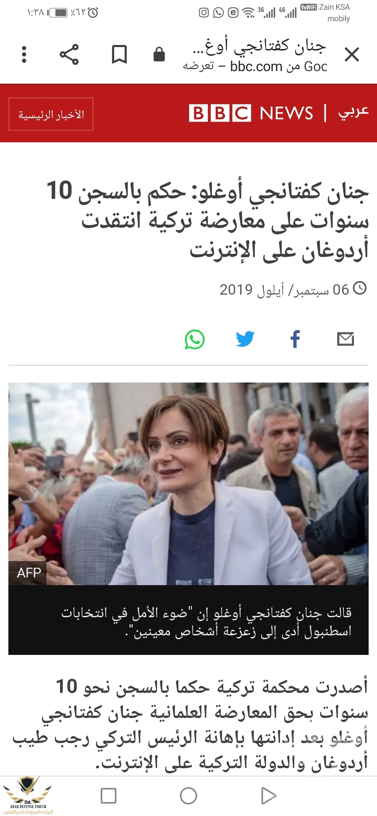Bookmark this page with the bookmark icon

point(119,54)
